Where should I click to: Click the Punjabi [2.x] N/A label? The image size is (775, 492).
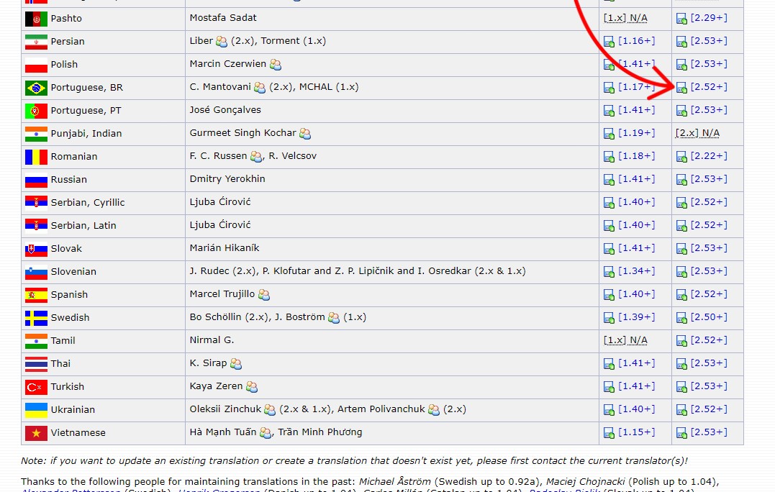pyautogui.click(x=697, y=133)
